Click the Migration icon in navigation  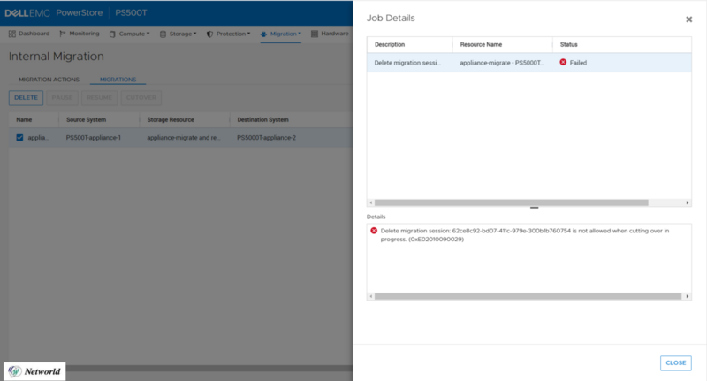(263, 34)
